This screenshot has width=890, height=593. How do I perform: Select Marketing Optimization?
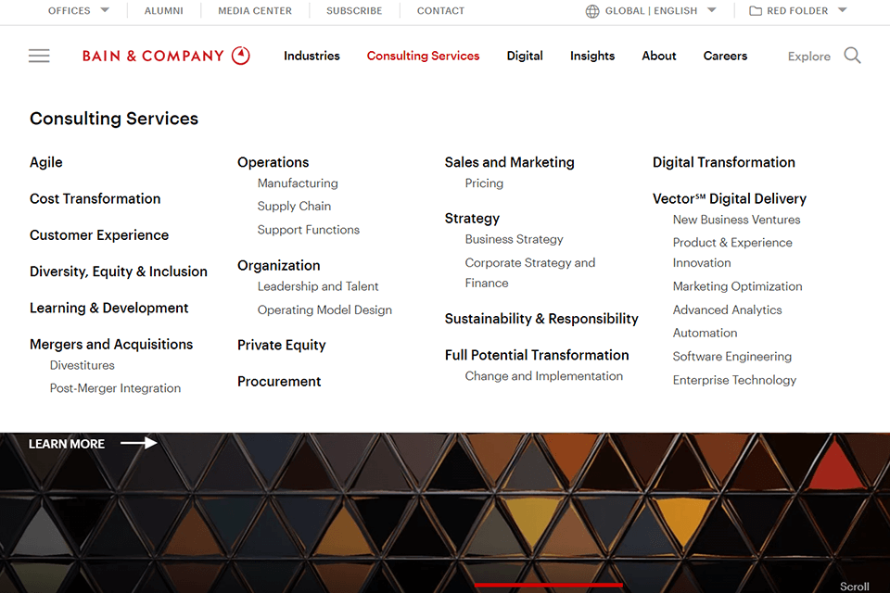pos(737,286)
